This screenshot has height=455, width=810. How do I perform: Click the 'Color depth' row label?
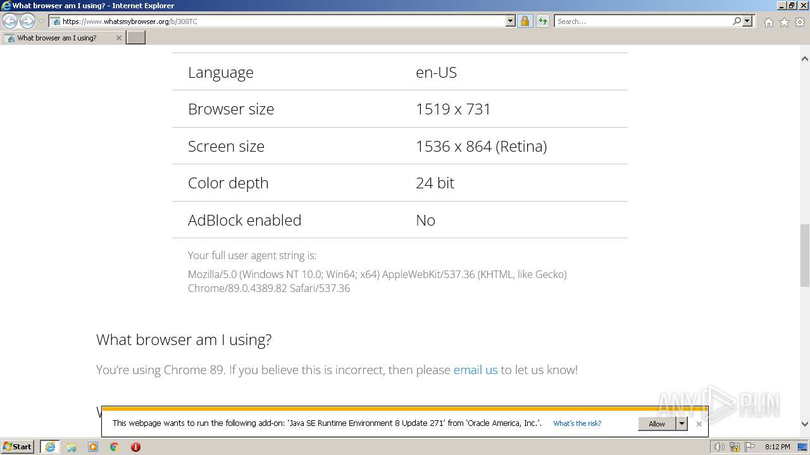[228, 183]
